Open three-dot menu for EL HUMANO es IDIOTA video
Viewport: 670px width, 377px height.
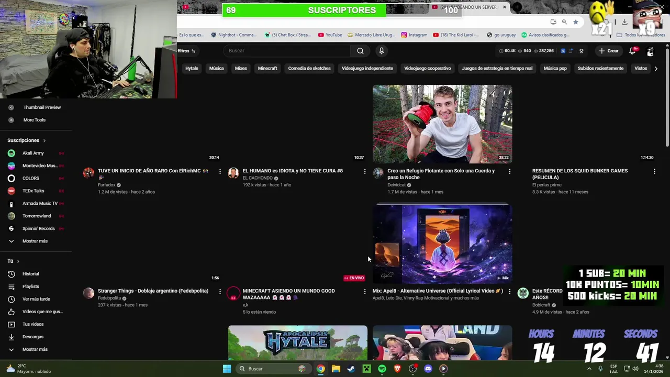[x=365, y=171]
